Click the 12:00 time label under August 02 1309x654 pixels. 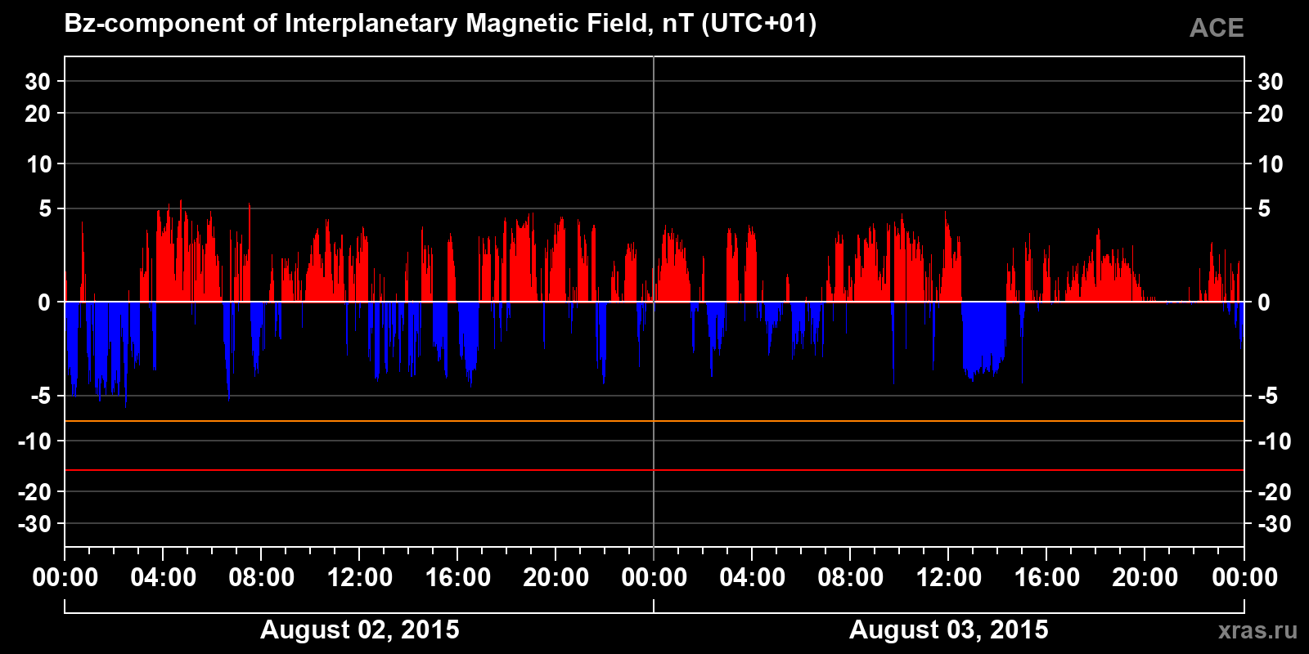[360, 578]
